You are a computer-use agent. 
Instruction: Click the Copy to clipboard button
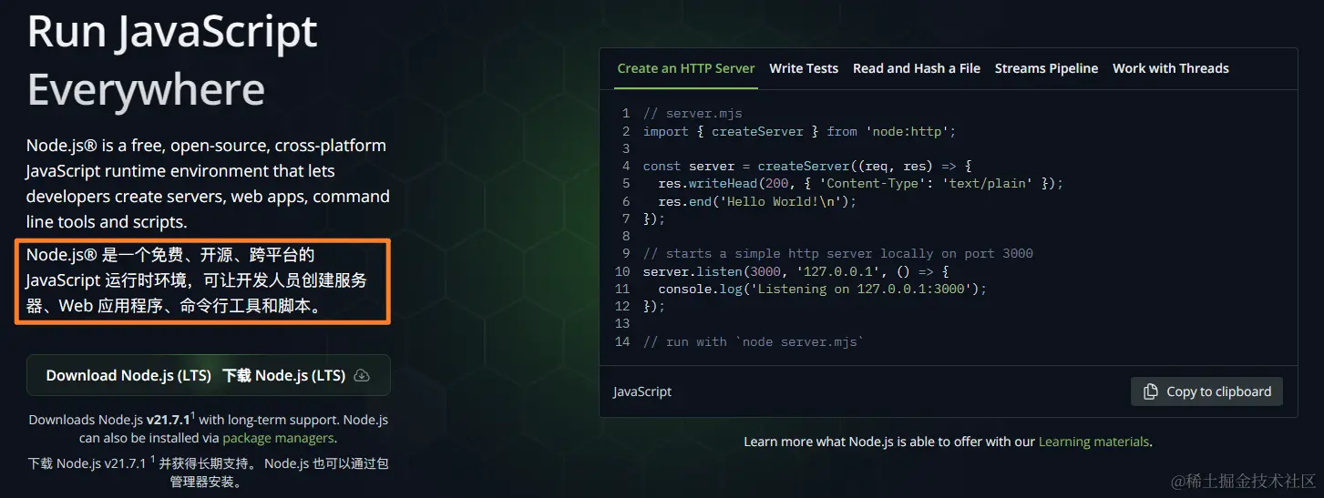pos(1206,391)
